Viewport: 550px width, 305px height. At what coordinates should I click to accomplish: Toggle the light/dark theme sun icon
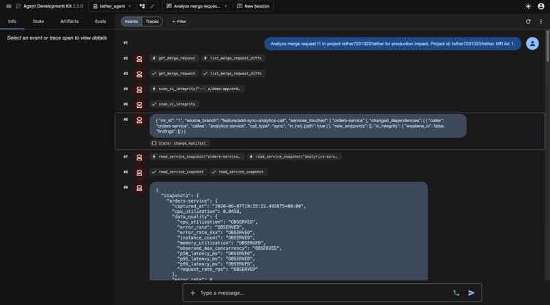click(528, 6)
